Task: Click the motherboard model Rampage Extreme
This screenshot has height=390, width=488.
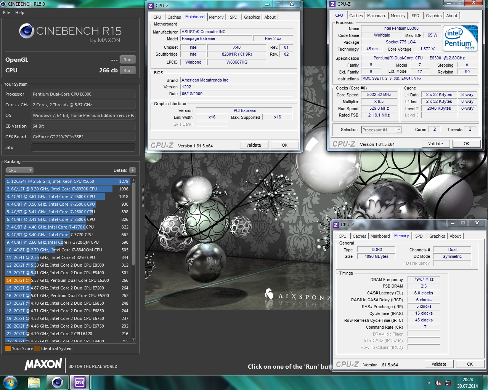Action: (216, 39)
